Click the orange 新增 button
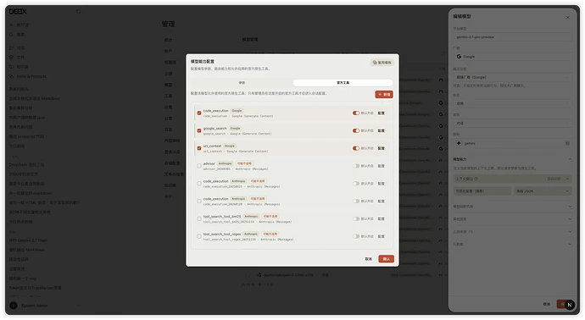 [384, 95]
